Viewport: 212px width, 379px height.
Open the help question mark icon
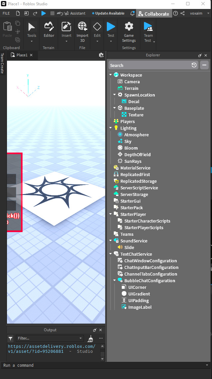click(x=176, y=13)
